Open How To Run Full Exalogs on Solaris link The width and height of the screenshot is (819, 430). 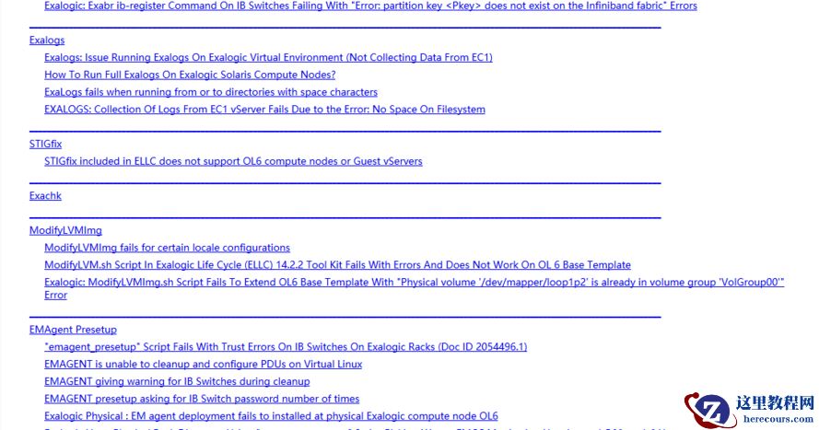190,75
